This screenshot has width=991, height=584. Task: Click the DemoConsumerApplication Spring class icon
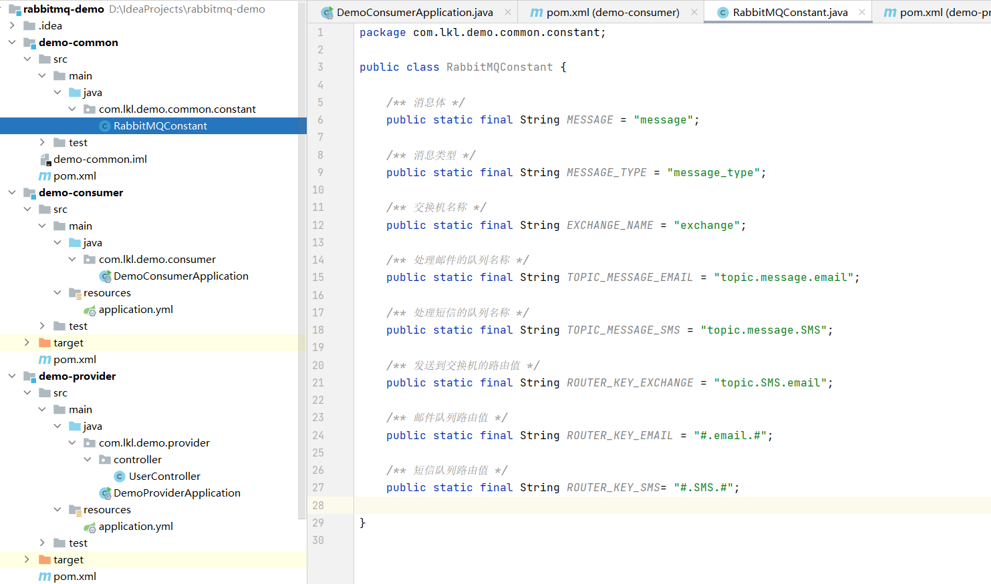coord(105,276)
